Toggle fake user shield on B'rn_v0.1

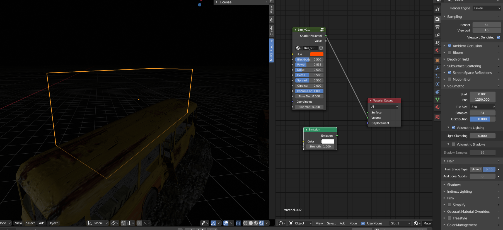(x=321, y=48)
